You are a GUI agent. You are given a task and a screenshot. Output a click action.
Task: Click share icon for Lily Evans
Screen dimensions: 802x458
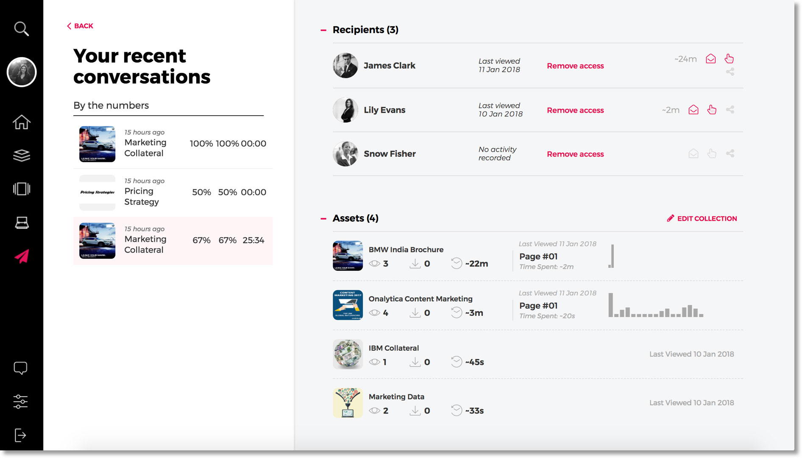(730, 110)
